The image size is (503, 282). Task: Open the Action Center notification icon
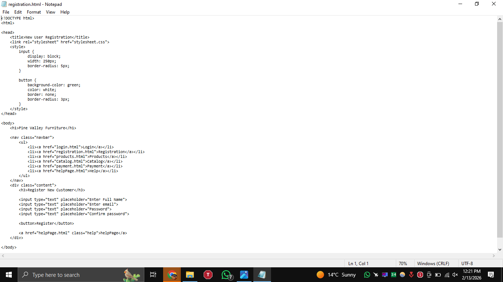(491, 274)
